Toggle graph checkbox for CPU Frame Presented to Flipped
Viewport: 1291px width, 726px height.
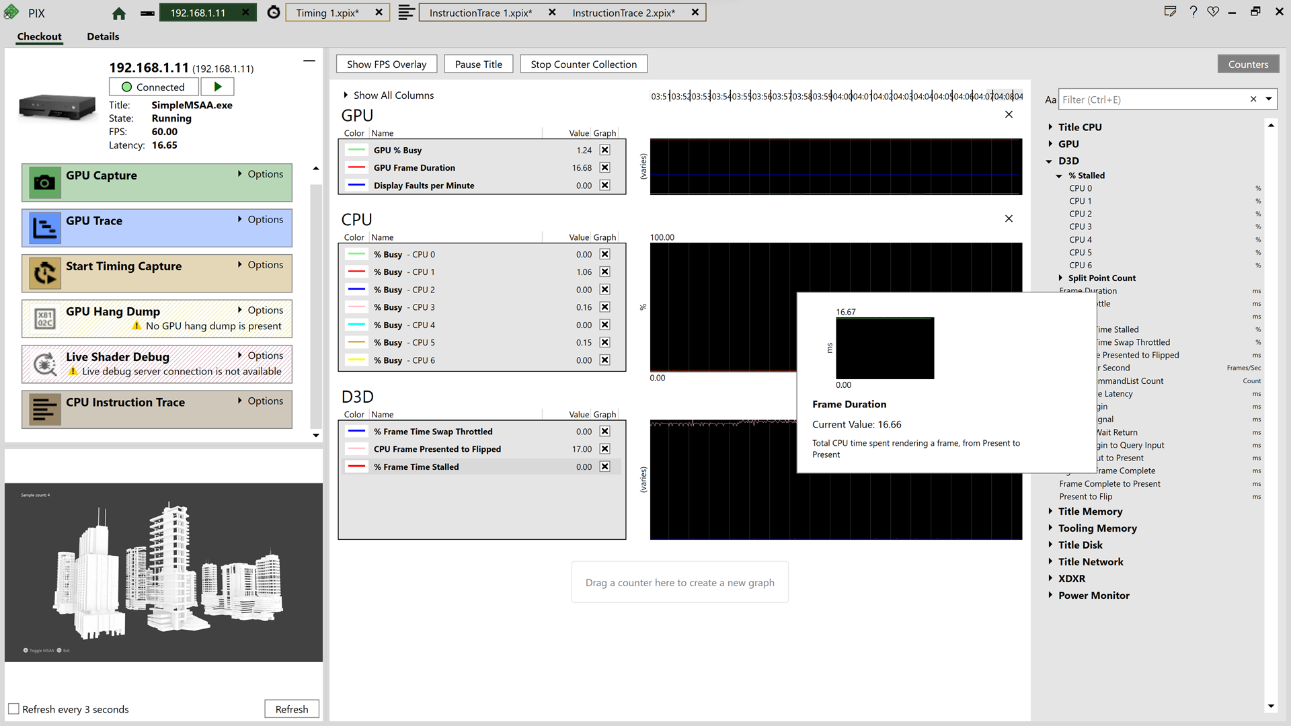tap(604, 449)
